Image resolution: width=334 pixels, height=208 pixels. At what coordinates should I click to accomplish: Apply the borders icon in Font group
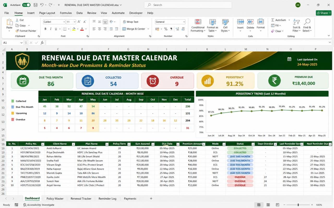click(x=64, y=29)
